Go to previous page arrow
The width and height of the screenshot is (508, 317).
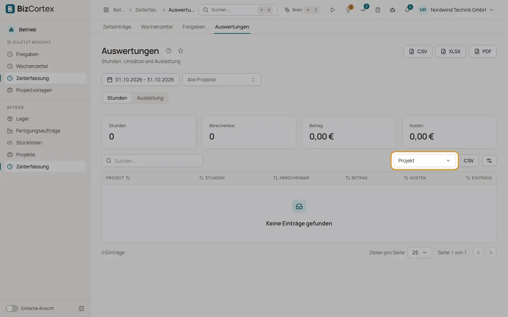[x=478, y=253]
